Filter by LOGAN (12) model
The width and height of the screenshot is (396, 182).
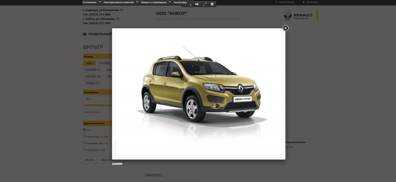point(92,83)
